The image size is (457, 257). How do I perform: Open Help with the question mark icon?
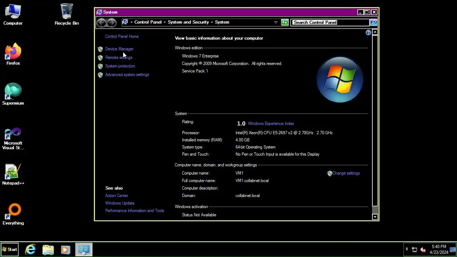tap(368, 32)
